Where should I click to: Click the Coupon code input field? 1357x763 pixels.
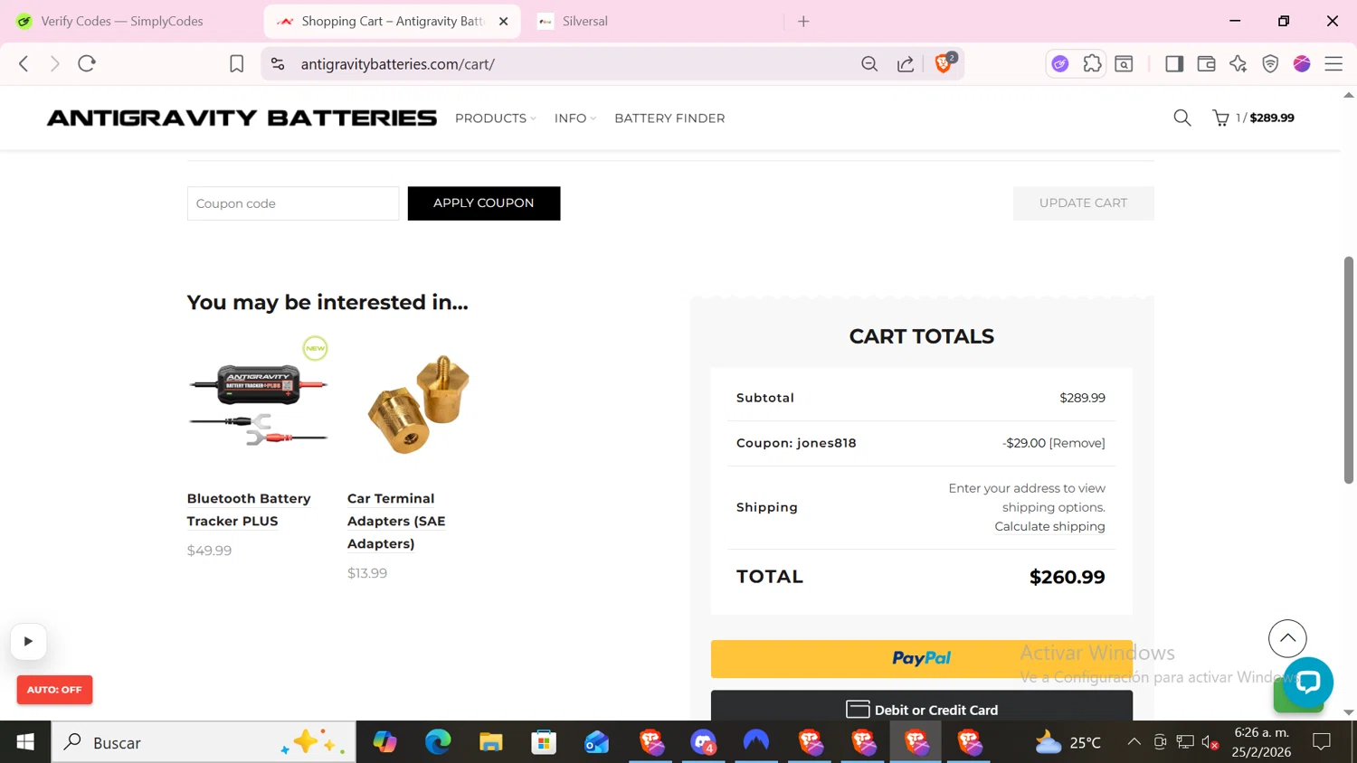[x=292, y=203]
